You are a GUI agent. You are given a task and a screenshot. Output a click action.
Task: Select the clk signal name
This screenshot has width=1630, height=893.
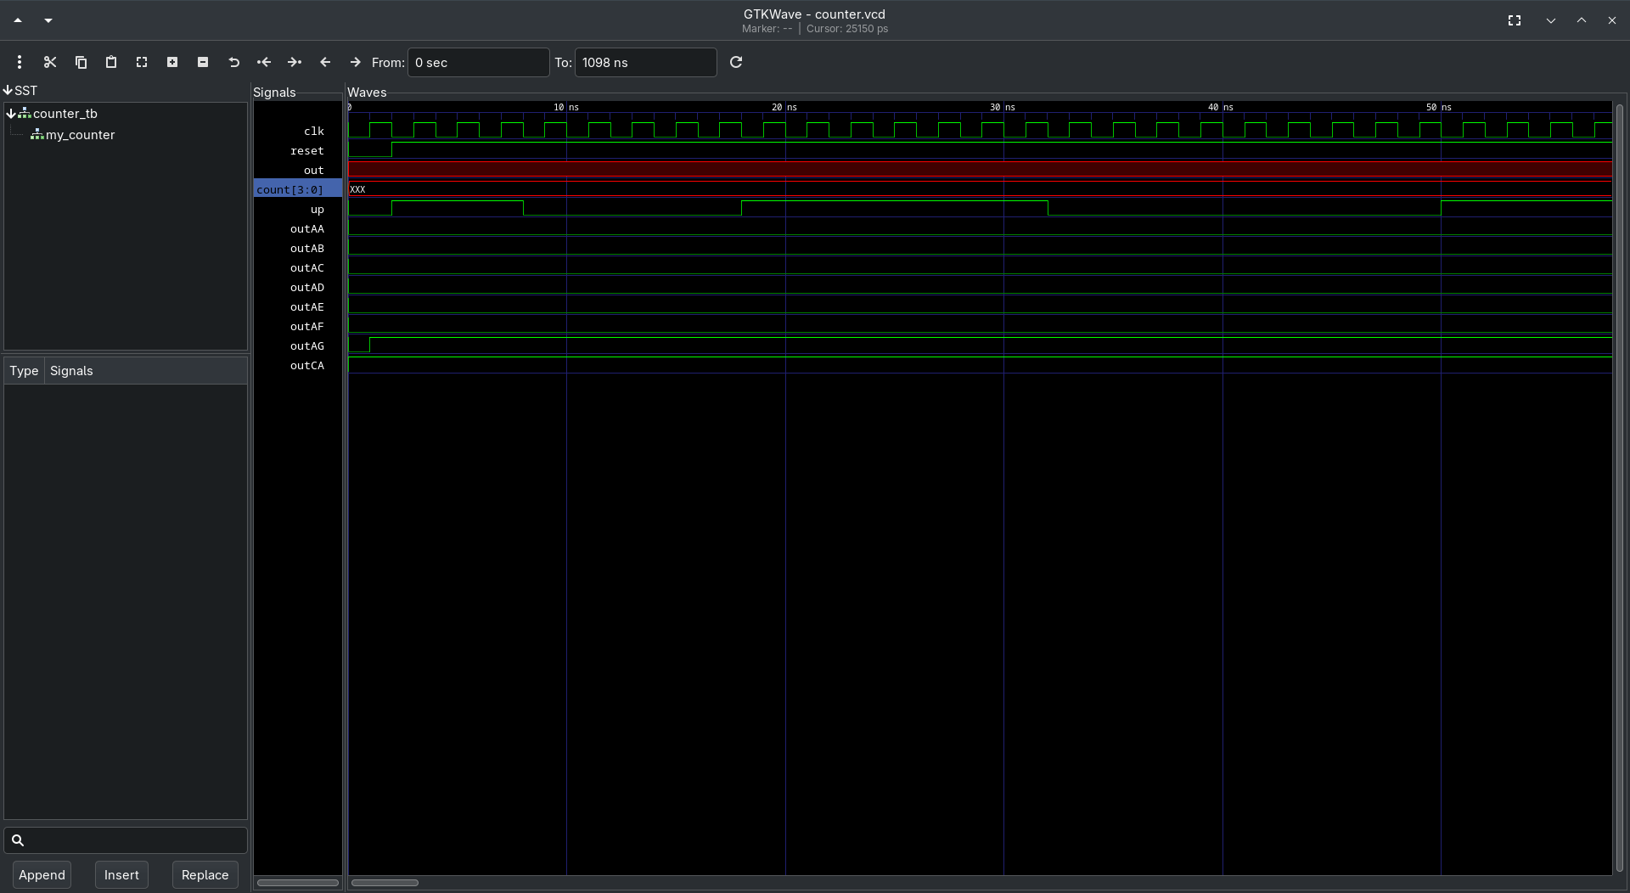pos(313,131)
